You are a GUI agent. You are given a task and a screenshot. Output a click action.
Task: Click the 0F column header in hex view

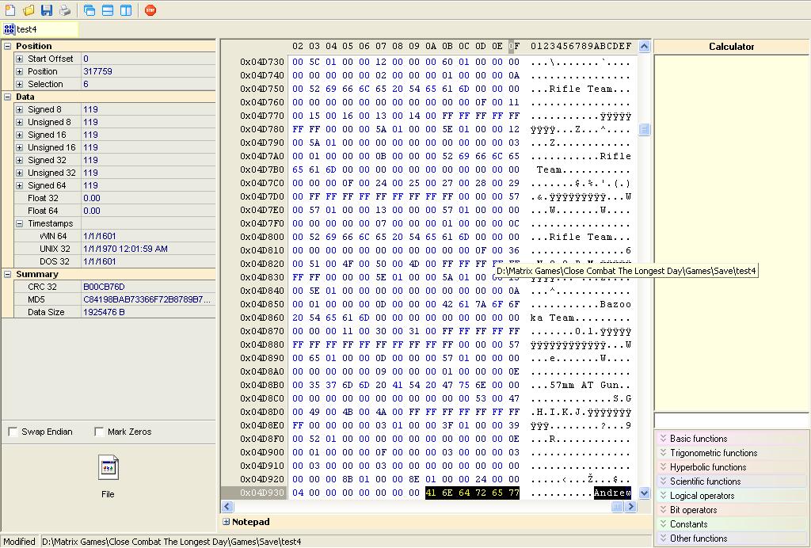(x=513, y=46)
